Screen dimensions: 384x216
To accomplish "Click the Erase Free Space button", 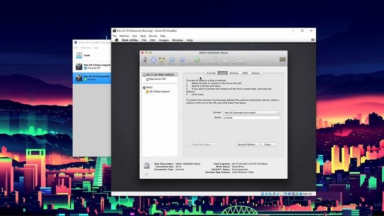I will [x=202, y=145].
